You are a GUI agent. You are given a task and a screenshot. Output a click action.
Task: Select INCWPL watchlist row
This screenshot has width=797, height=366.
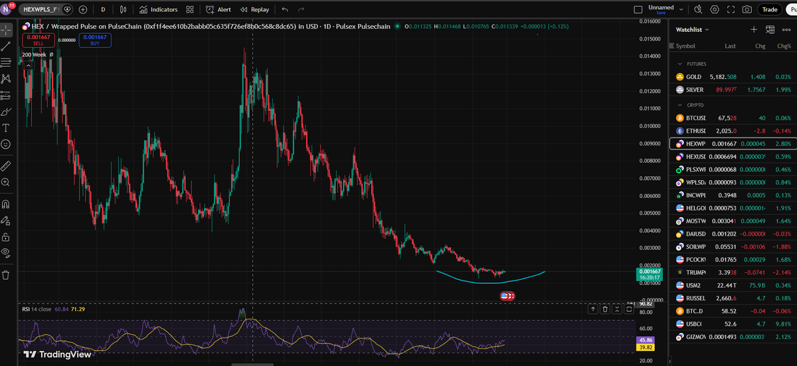pyautogui.click(x=733, y=195)
